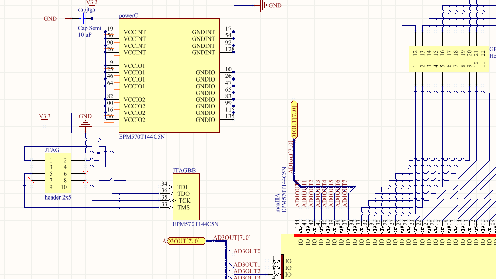The width and height of the screenshot is (496, 279).
Task: Click the 'header 2x5' comment text
Action: 58,197
